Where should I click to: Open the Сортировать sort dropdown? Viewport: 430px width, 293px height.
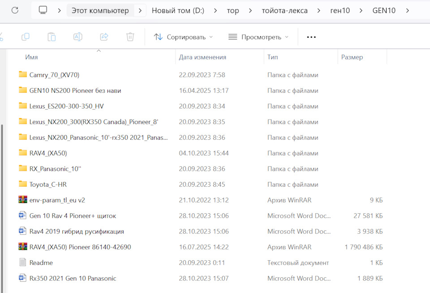coord(183,37)
